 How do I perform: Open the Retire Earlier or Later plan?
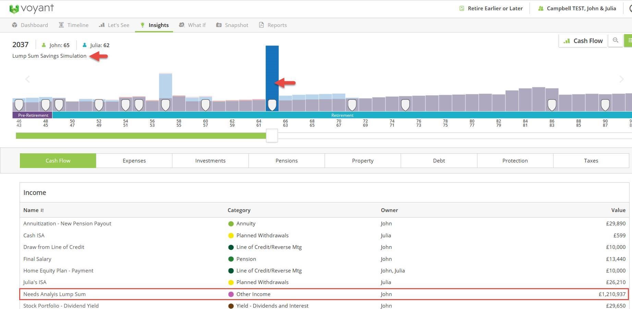click(491, 8)
